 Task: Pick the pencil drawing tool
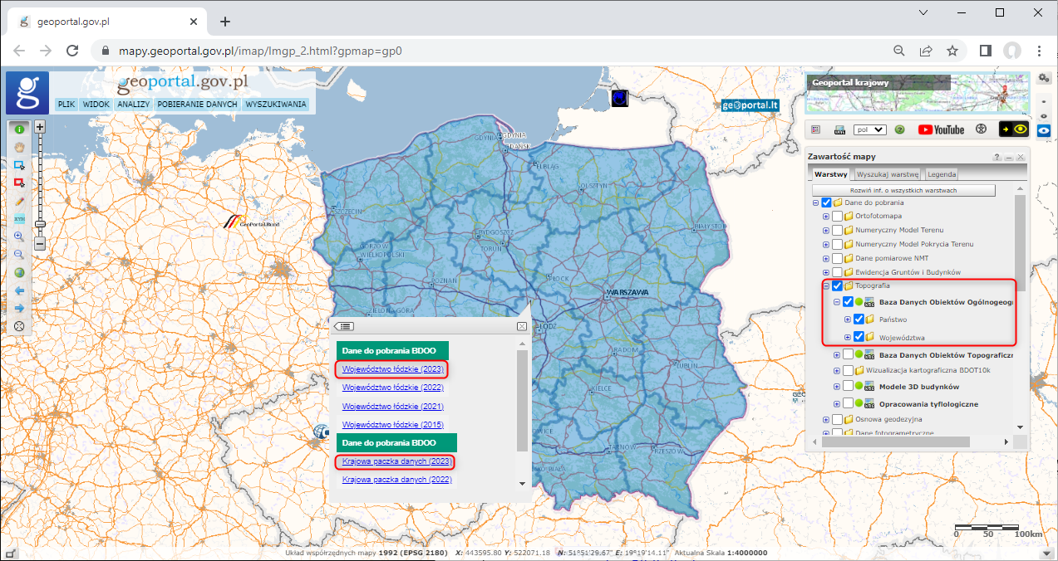click(x=18, y=201)
